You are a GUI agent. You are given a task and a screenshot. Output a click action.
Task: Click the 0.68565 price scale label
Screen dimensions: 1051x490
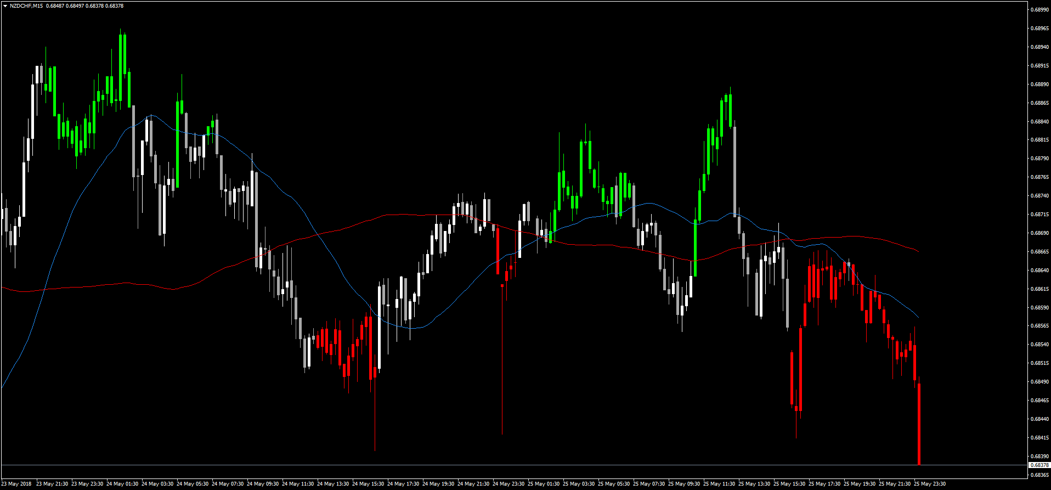(1039, 326)
